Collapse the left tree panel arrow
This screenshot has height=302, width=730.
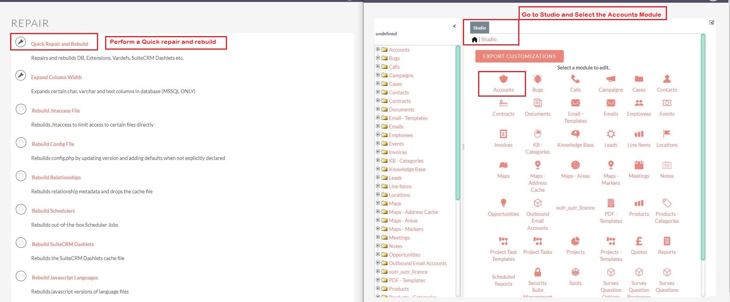(454, 26)
